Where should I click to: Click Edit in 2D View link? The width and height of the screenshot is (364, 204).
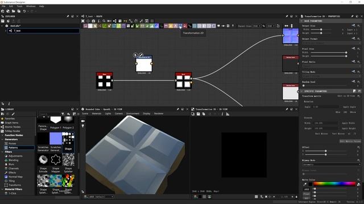[x=346, y=96]
